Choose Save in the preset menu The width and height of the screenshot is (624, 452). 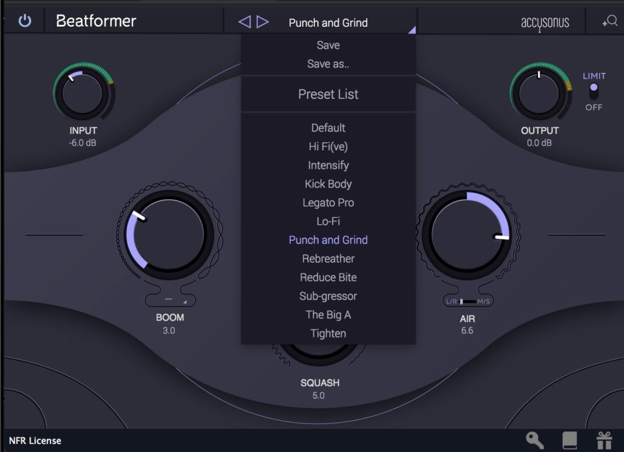(328, 45)
